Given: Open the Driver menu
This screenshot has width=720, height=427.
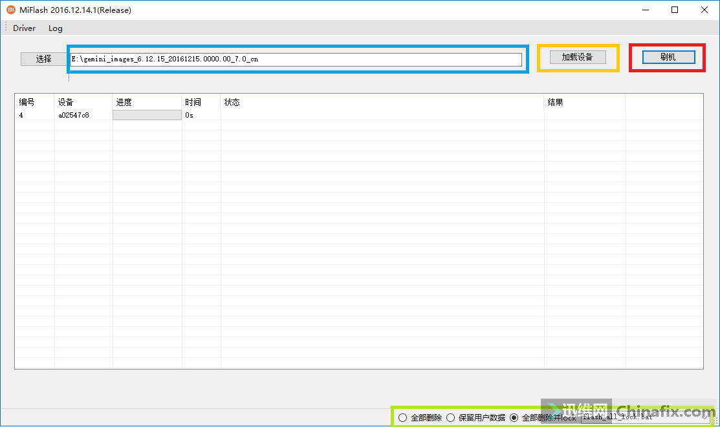Looking at the screenshot, I should 25,28.
